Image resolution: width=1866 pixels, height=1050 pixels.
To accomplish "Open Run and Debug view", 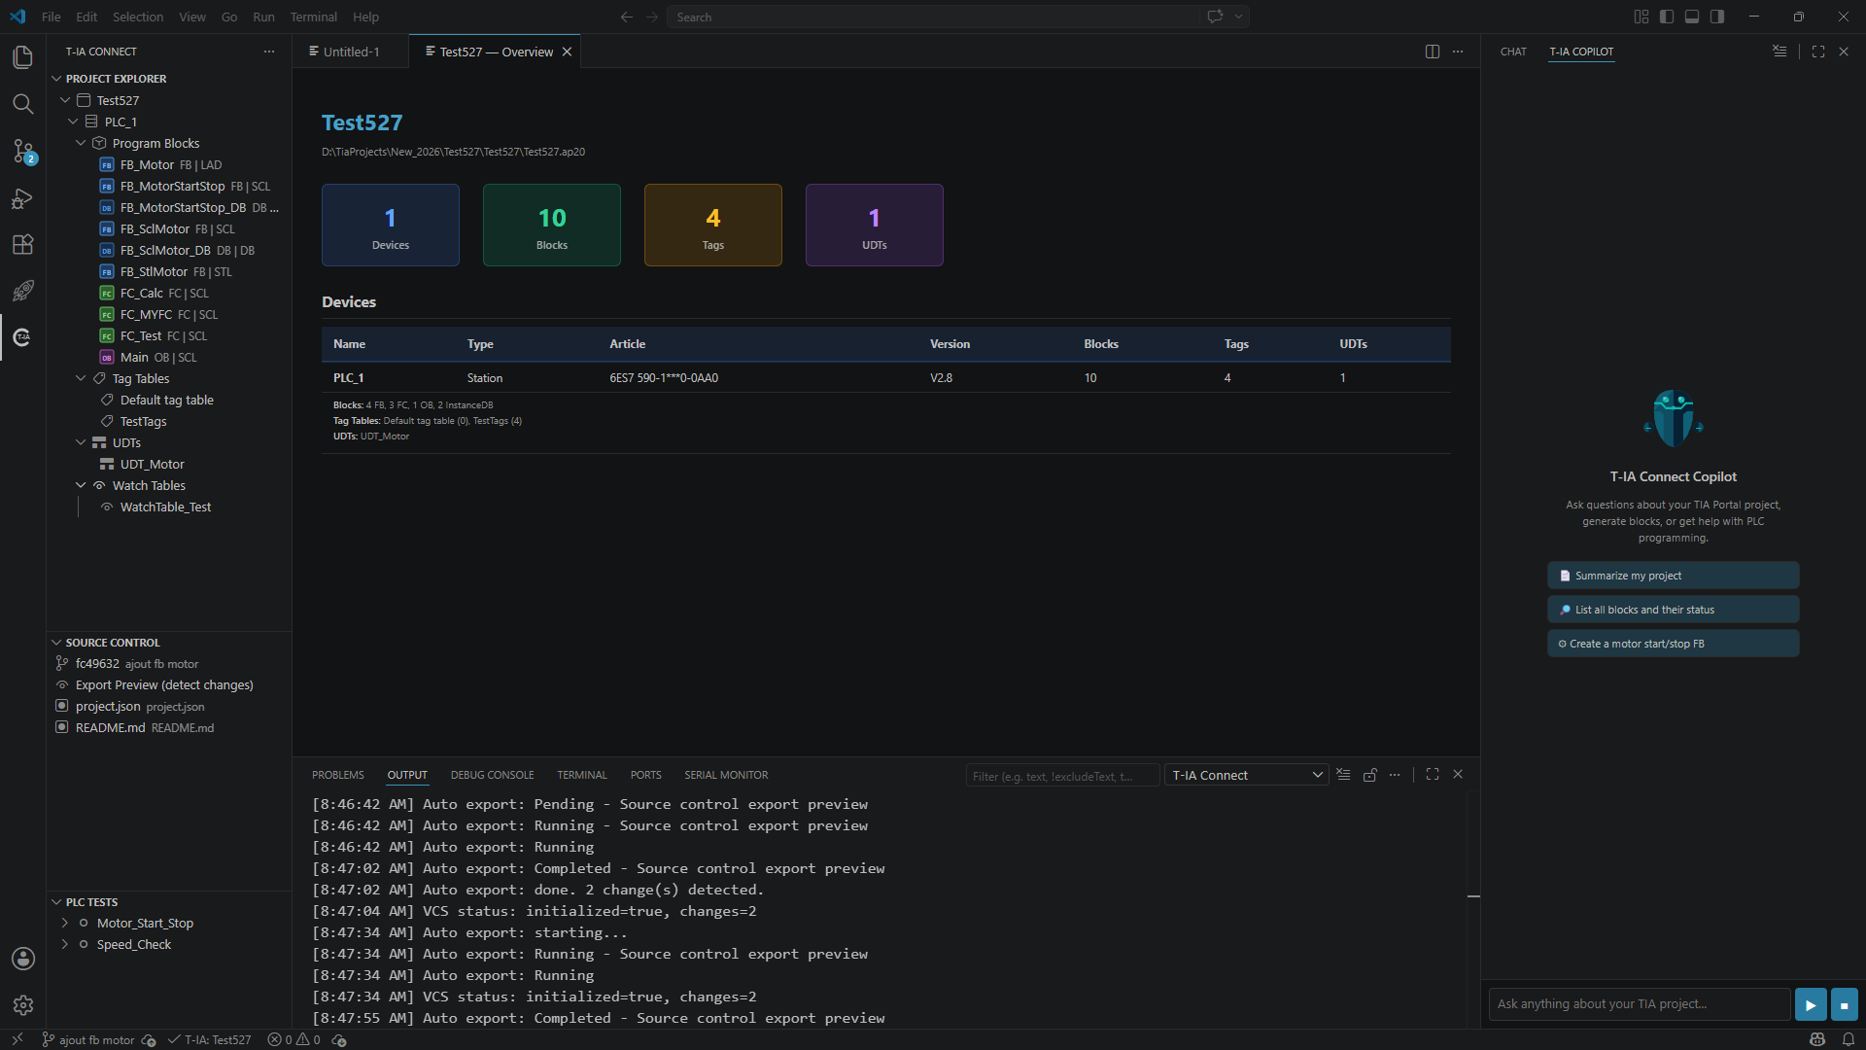I will pyautogui.click(x=22, y=198).
